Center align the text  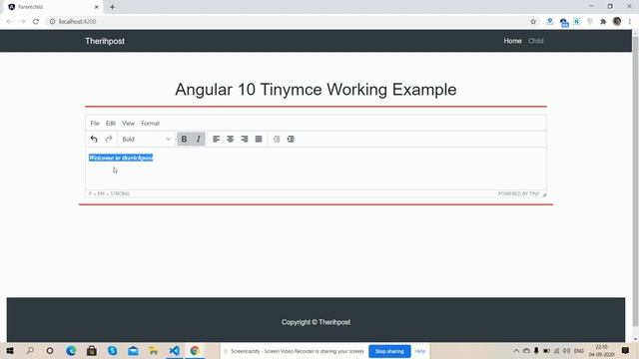click(231, 140)
